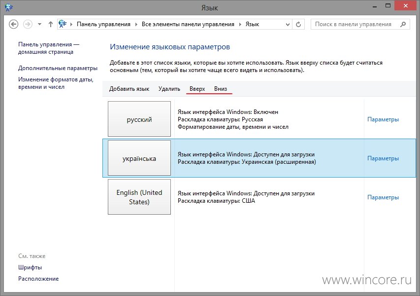Go up one level with Up arrow

pyautogui.click(x=51, y=24)
